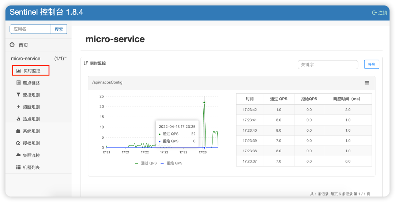Open the /api/nacosConfig chart hamburger menu
The height and width of the screenshot is (202, 395).
[x=367, y=83]
